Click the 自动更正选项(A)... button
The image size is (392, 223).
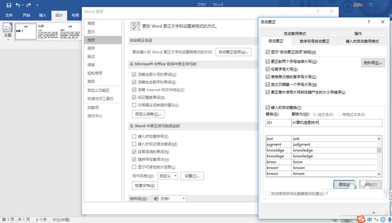pos(233,52)
